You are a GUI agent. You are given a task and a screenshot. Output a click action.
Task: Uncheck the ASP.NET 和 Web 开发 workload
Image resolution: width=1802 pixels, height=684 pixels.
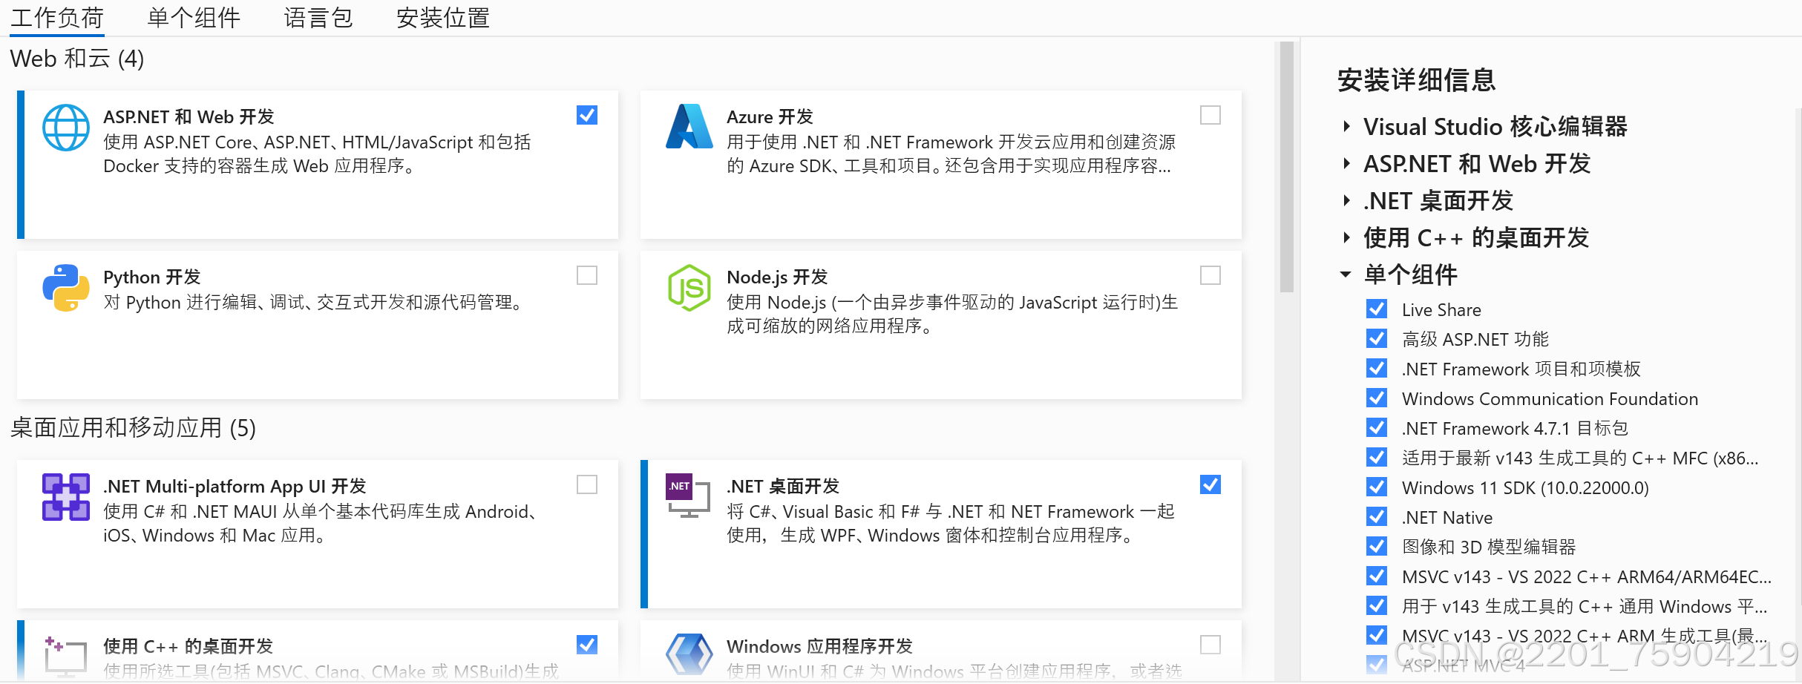[x=586, y=115]
